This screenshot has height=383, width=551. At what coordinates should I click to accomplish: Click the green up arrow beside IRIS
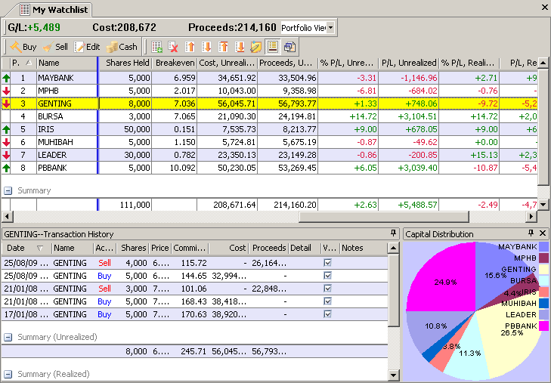click(6, 129)
